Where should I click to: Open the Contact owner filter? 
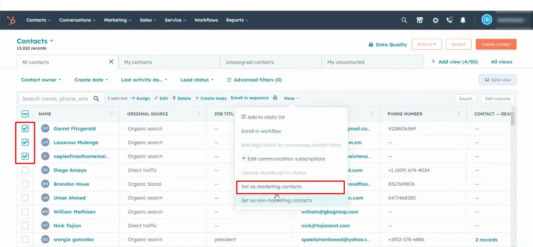41,80
